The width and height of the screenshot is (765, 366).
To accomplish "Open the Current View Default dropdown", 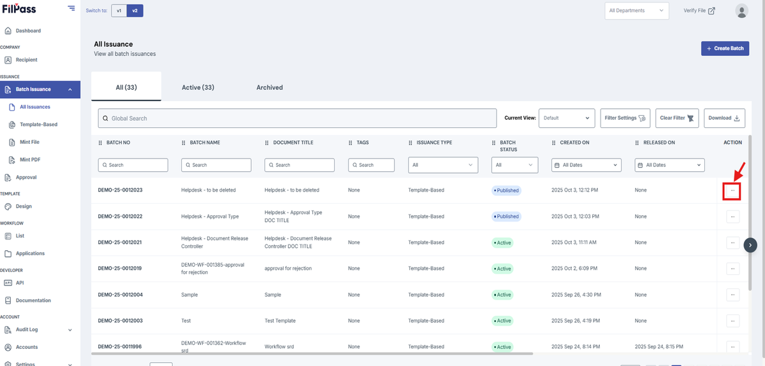I will (567, 118).
